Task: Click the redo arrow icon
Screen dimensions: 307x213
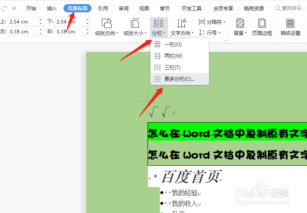Action: (x=4, y=8)
